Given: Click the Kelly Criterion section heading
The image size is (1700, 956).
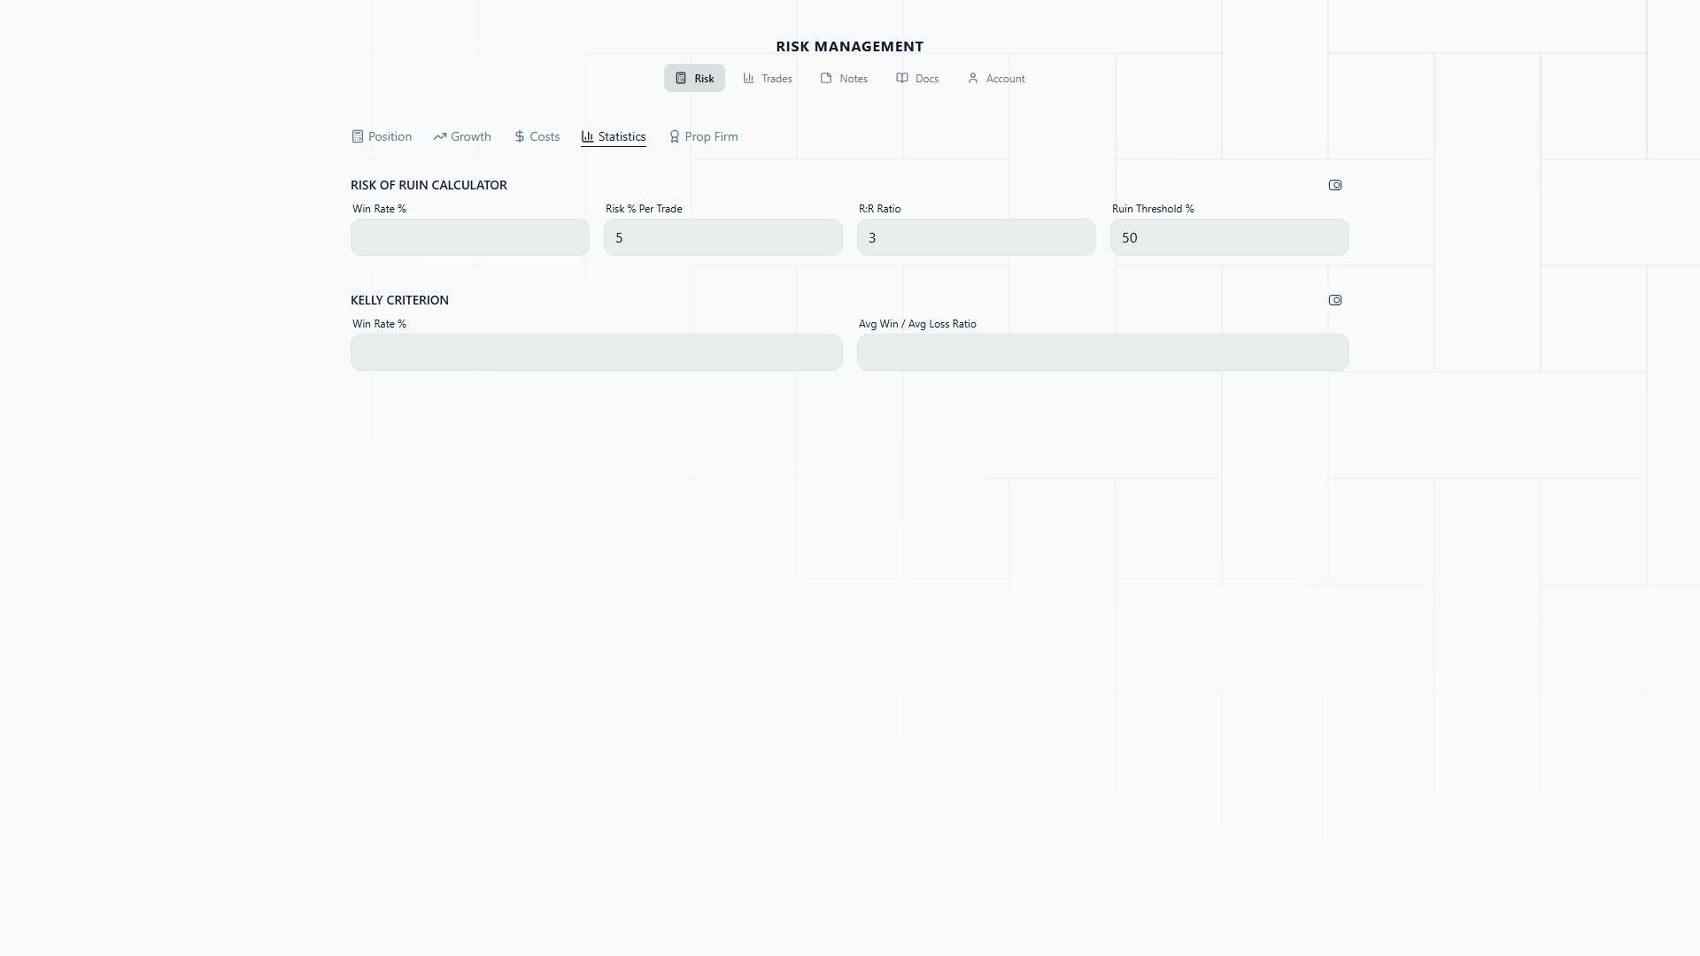Looking at the screenshot, I should [x=399, y=300].
